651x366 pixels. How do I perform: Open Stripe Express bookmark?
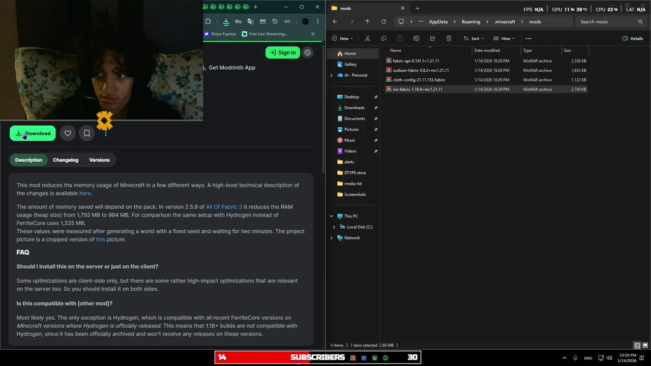(220, 34)
